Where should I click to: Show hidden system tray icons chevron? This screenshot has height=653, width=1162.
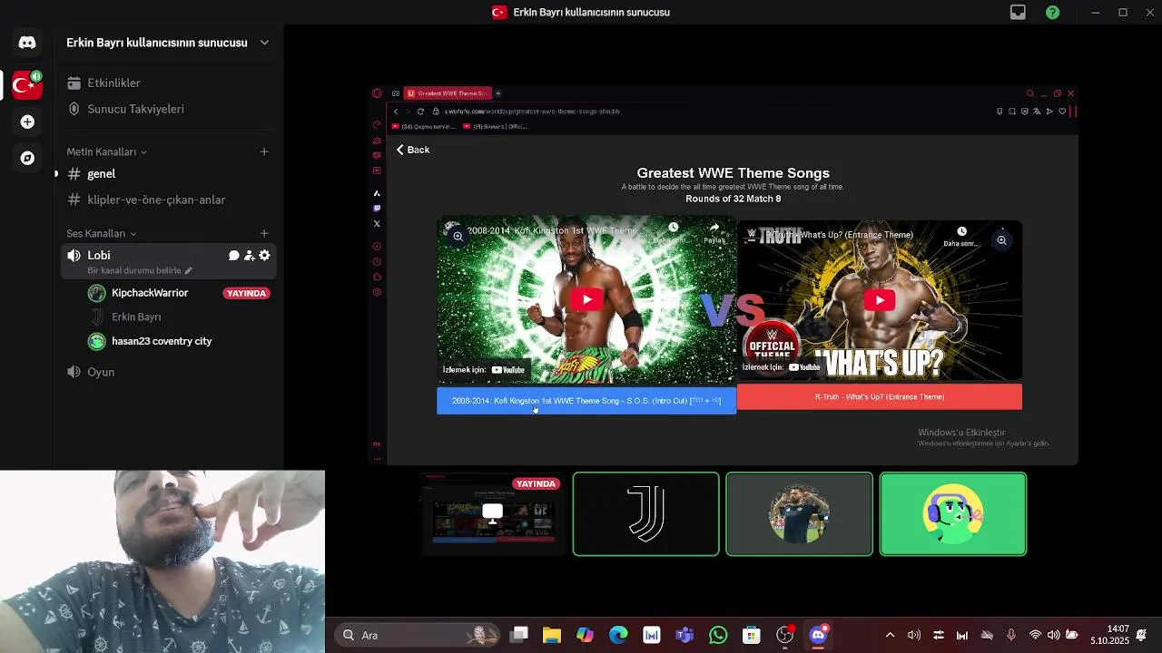[890, 635]
